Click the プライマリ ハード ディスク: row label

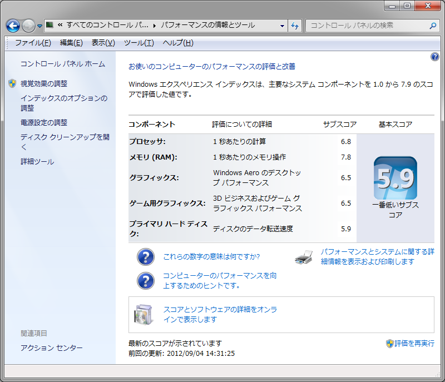click(x=169, y=229)
